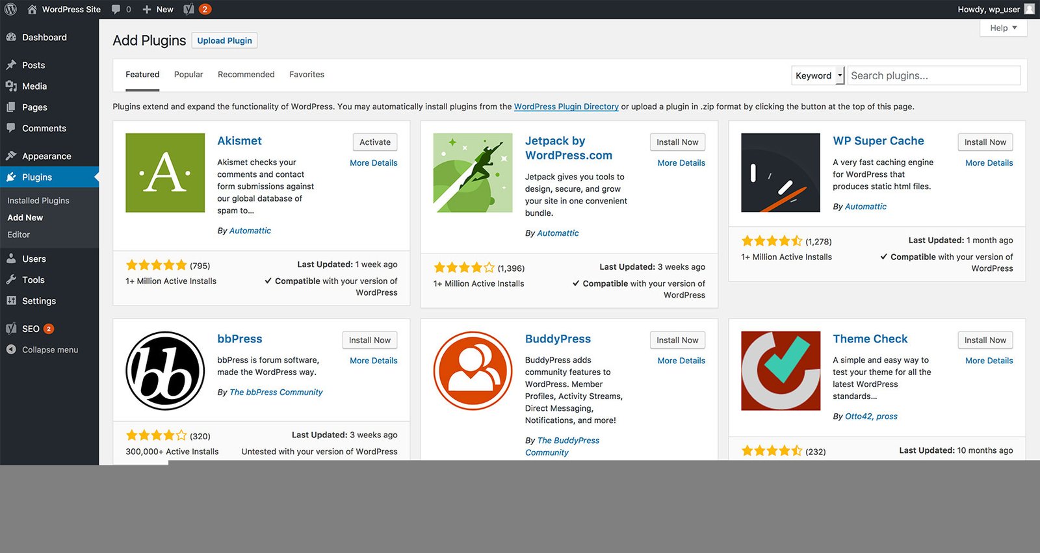
Task: Open More Details for Akismet
Action: click(x=374, y=163)
